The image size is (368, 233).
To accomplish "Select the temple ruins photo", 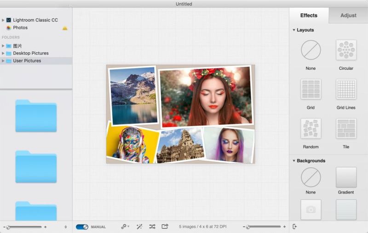I will pyautogui.click(x=180, y=146).
